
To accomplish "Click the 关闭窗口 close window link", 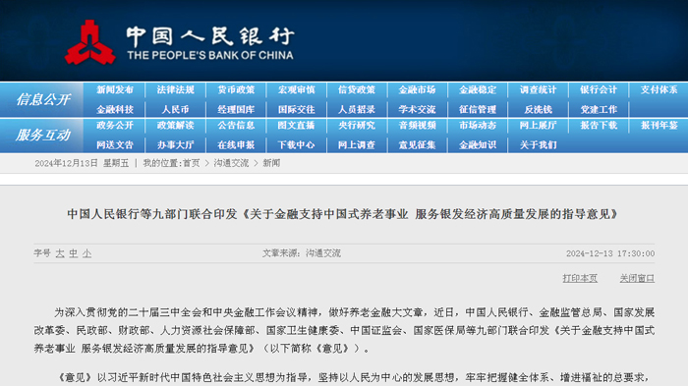I will 637,278.
